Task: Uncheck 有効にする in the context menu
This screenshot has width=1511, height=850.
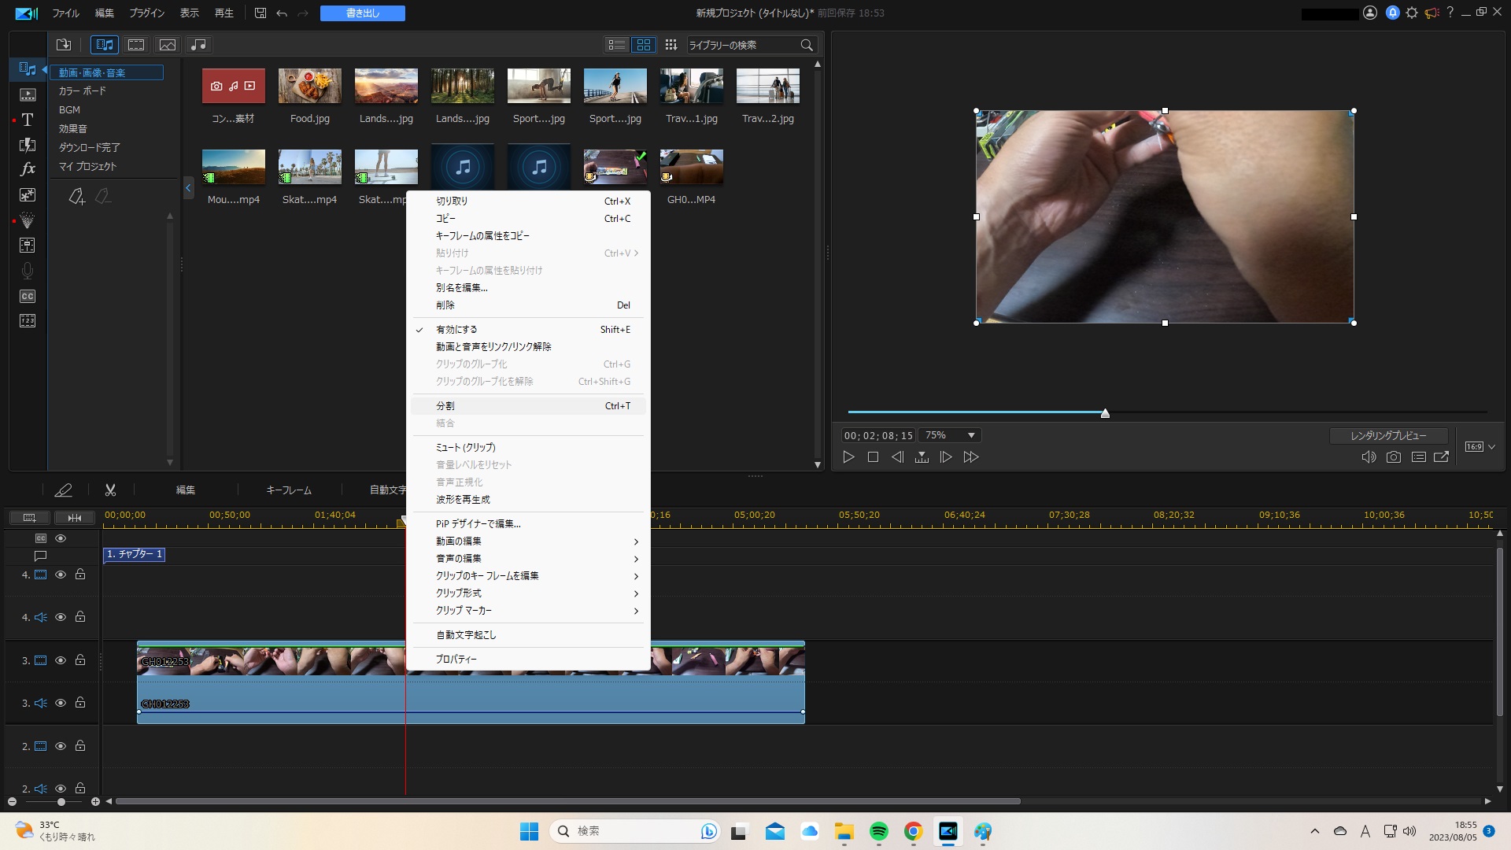Action: click(x=456, y=329)
